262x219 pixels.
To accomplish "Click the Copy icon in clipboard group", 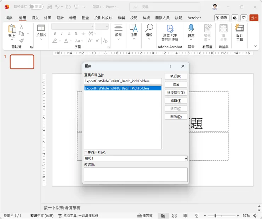I will pyautogui.click(x=21, y=34).
